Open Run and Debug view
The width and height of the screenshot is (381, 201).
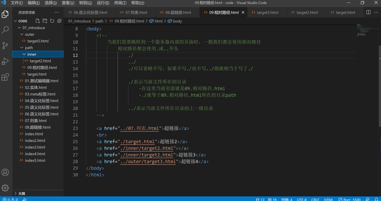(5, 61)
